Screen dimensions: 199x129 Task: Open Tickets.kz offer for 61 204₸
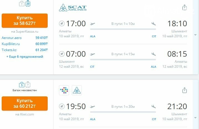click(25, 50)
